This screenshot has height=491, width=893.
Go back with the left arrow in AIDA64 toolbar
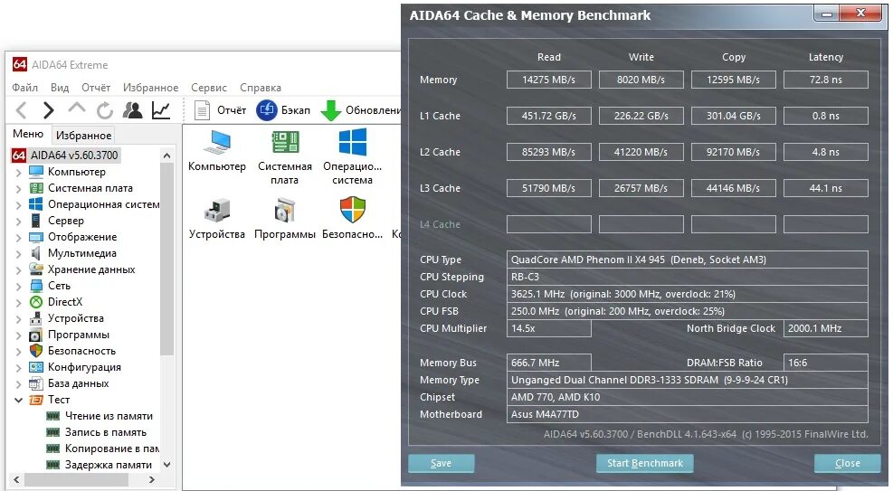pyautogui.click(x=21, y=109)
